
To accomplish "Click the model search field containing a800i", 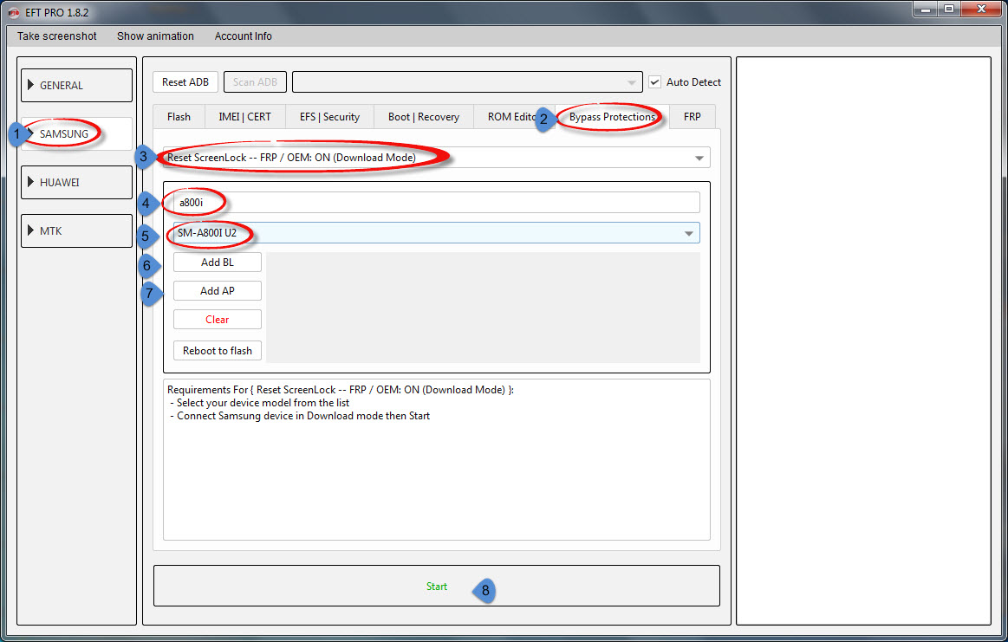I will [437, 203].
